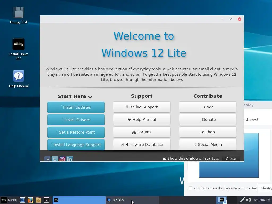Launch the terminal from the taskbar
Viewport: 272px width, 204px height.
[x=46, y=200]
